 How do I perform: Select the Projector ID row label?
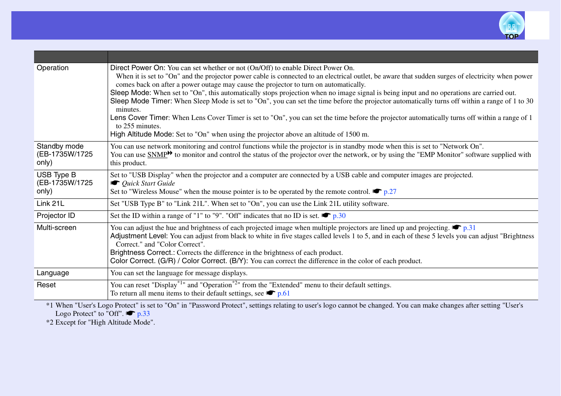(x=56, y=216)
